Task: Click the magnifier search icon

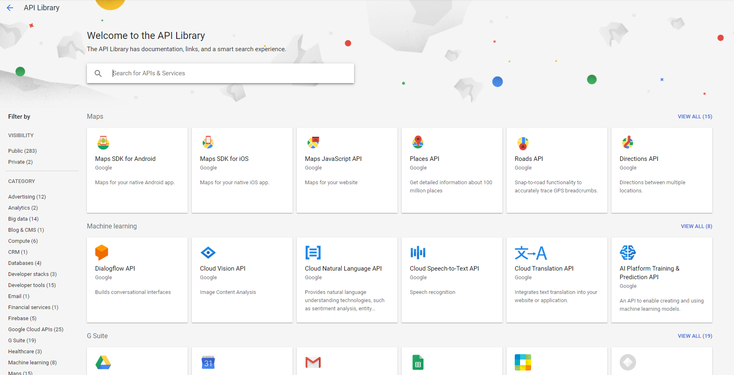Action: tap(98, 73)
